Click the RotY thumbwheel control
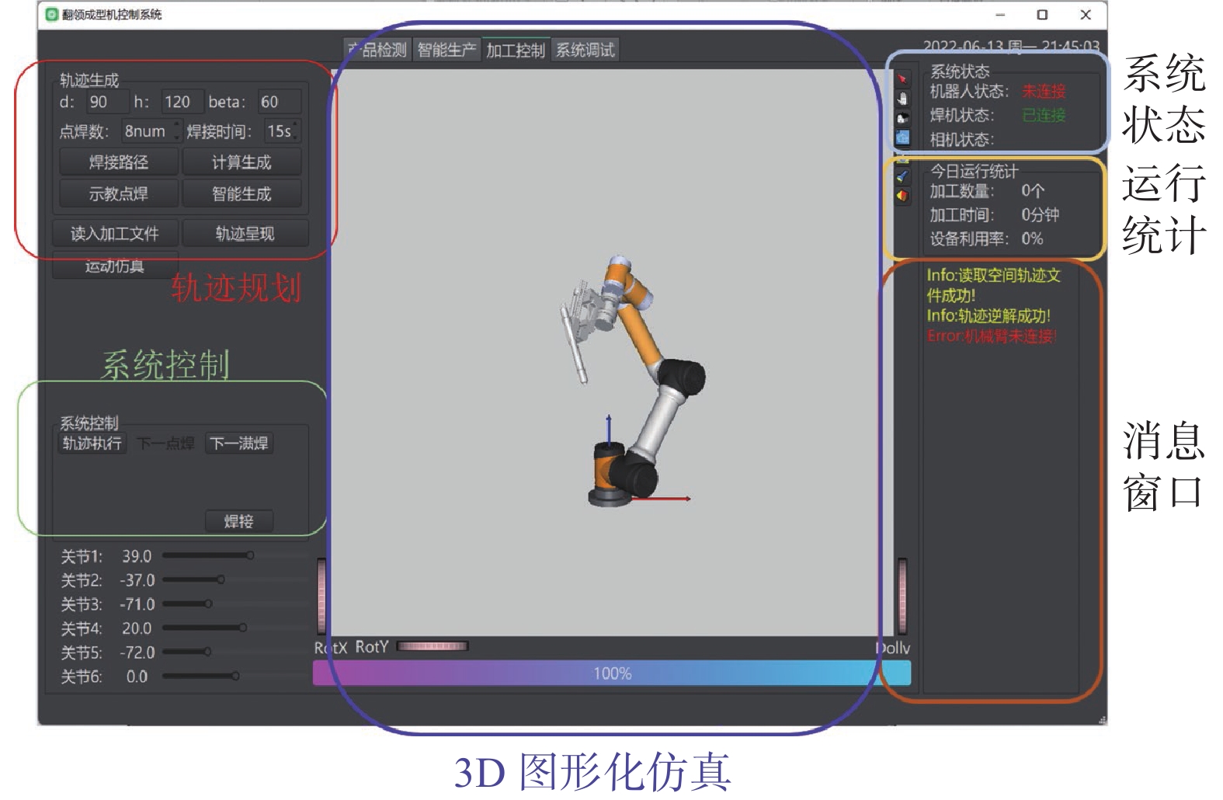The width and height of the screenshot is (1223, 800). (433, 646)
